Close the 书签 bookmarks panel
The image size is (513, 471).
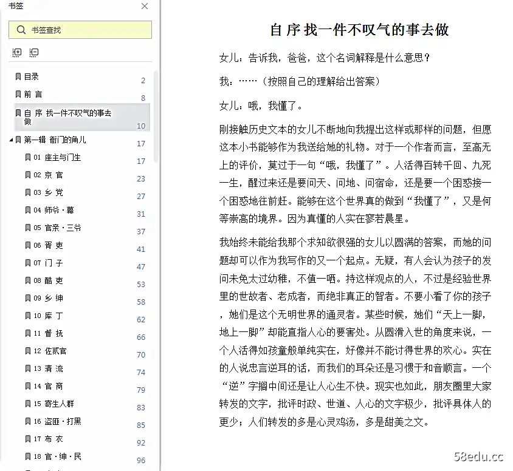(x=145, y=6)
